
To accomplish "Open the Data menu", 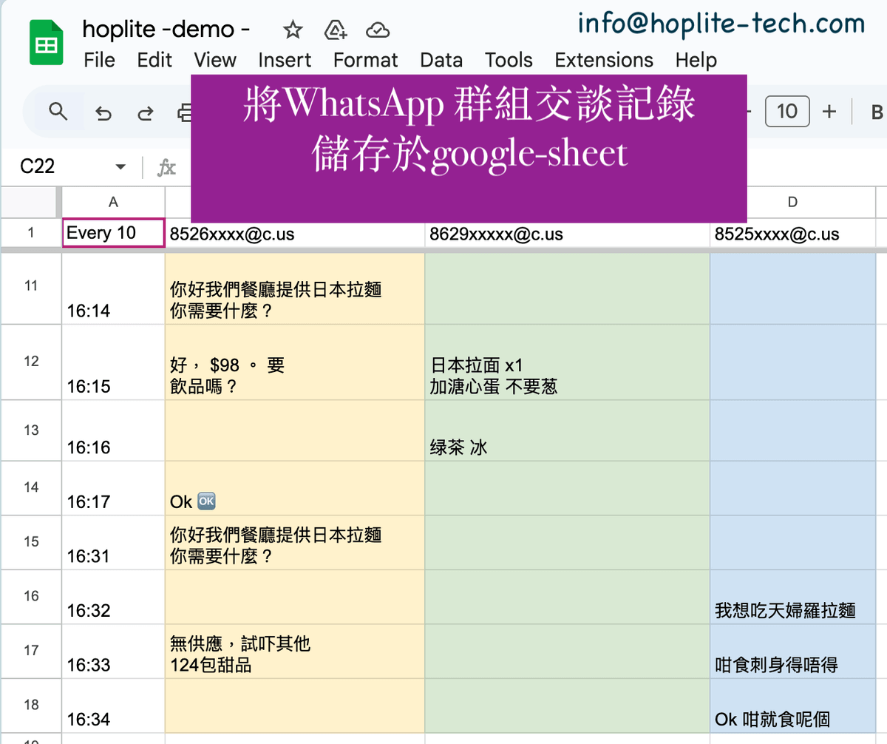I will (441, 60).
